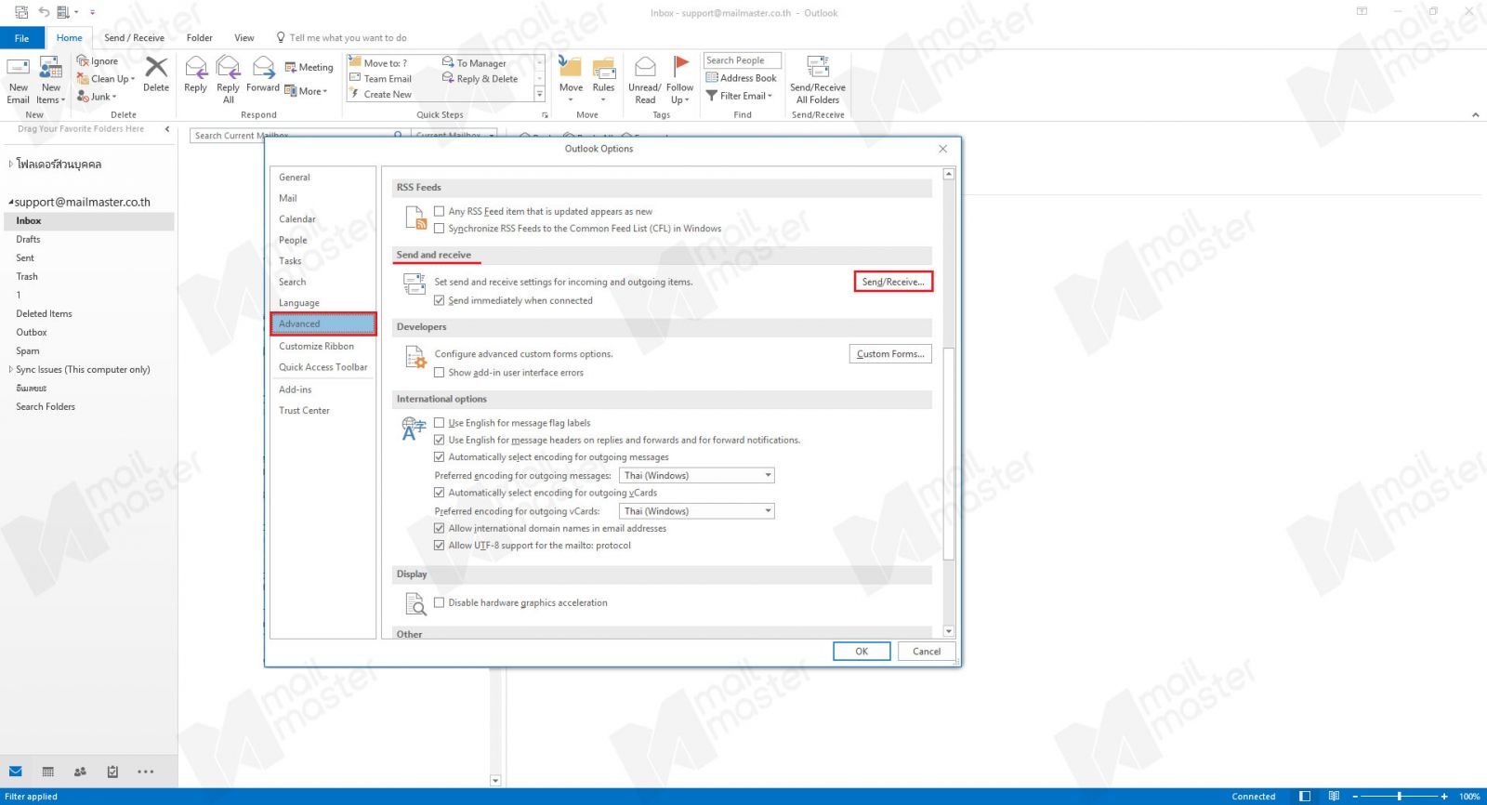Click the Undo arrow in quick access toolbar
Image resolution: width=1487 pixels, height=805 pixels.
click(x=44, y=12)
